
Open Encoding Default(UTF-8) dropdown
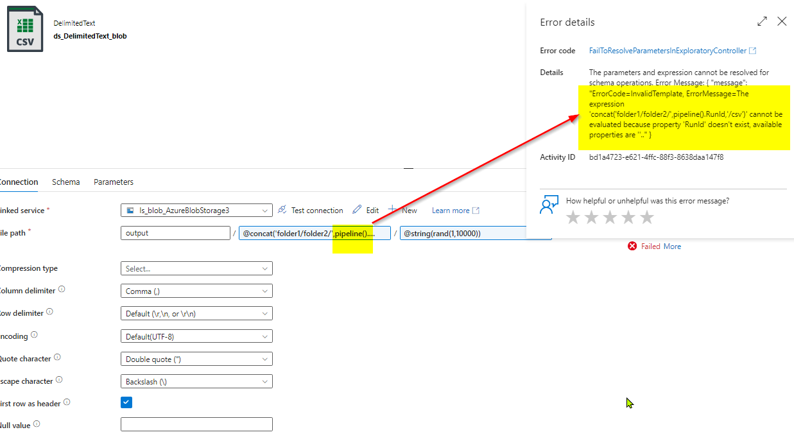(x=196, y=336)
